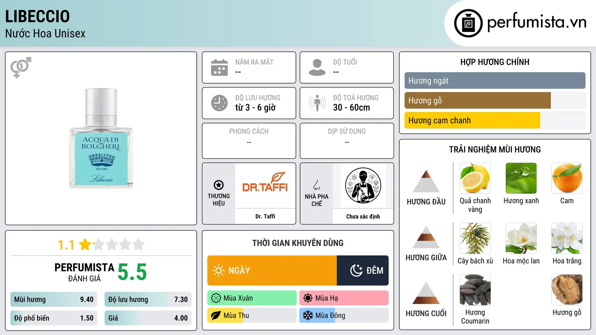Click the Độ lưu hương 7.30 score bar
This screenshot has width=596, height=335.
[148, 300]
